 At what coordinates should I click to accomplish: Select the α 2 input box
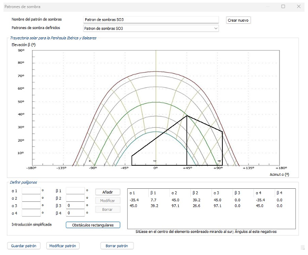point(31,198)
